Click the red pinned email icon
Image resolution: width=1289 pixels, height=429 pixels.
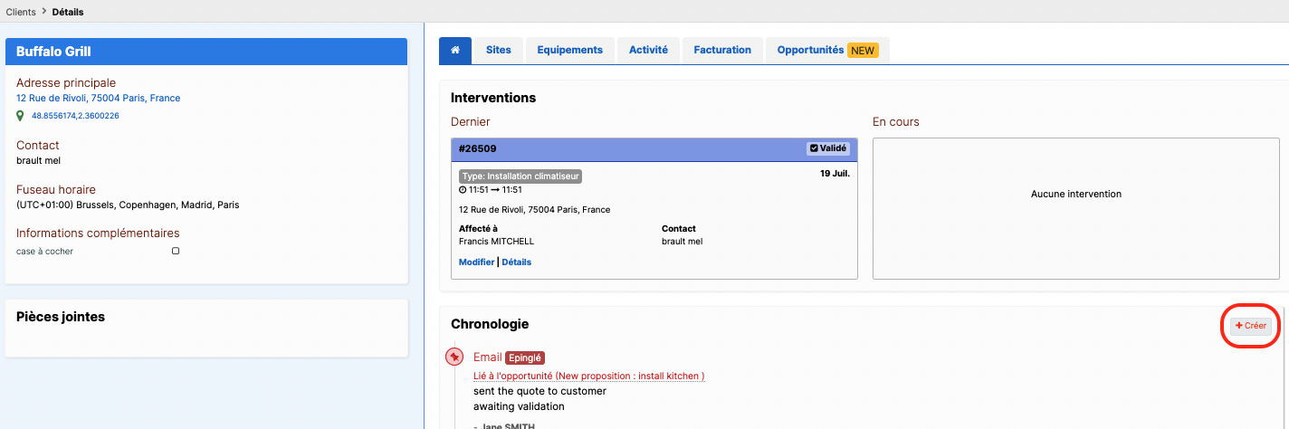click(x=455, y=357)
